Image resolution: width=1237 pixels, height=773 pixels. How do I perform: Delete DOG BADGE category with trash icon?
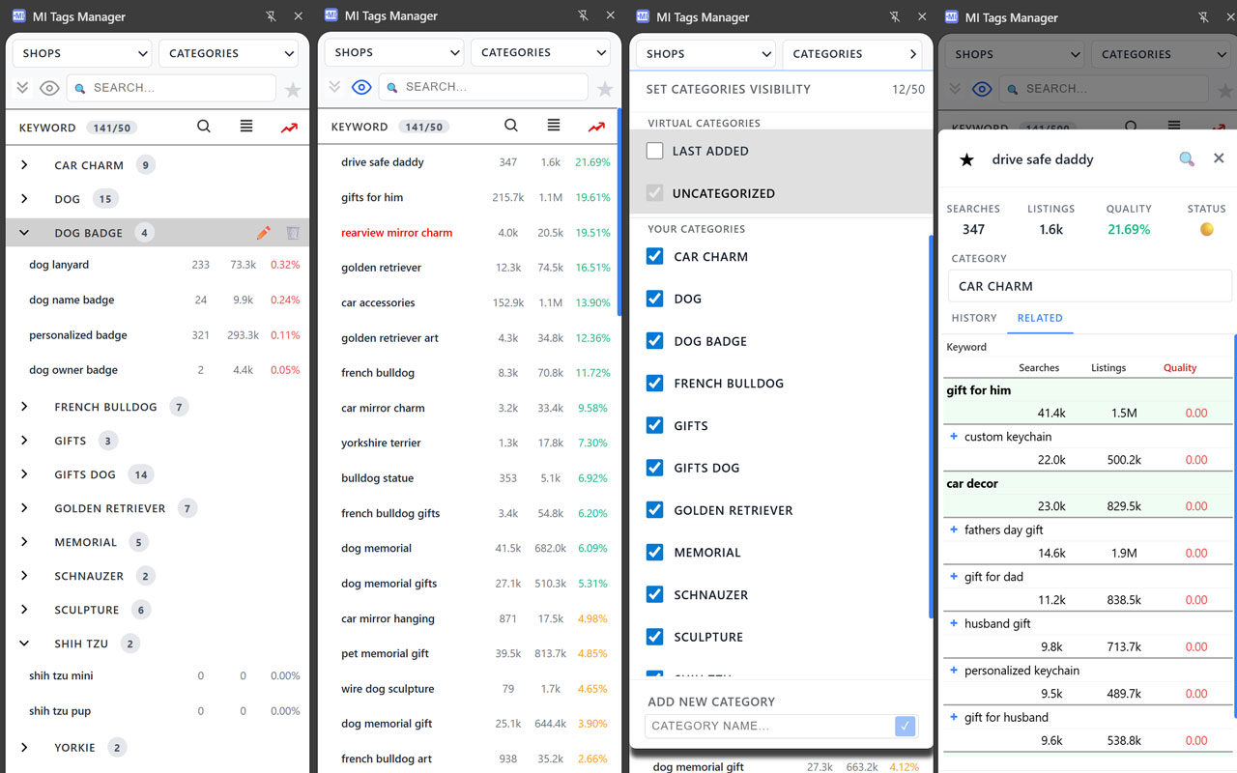point(293,233)
